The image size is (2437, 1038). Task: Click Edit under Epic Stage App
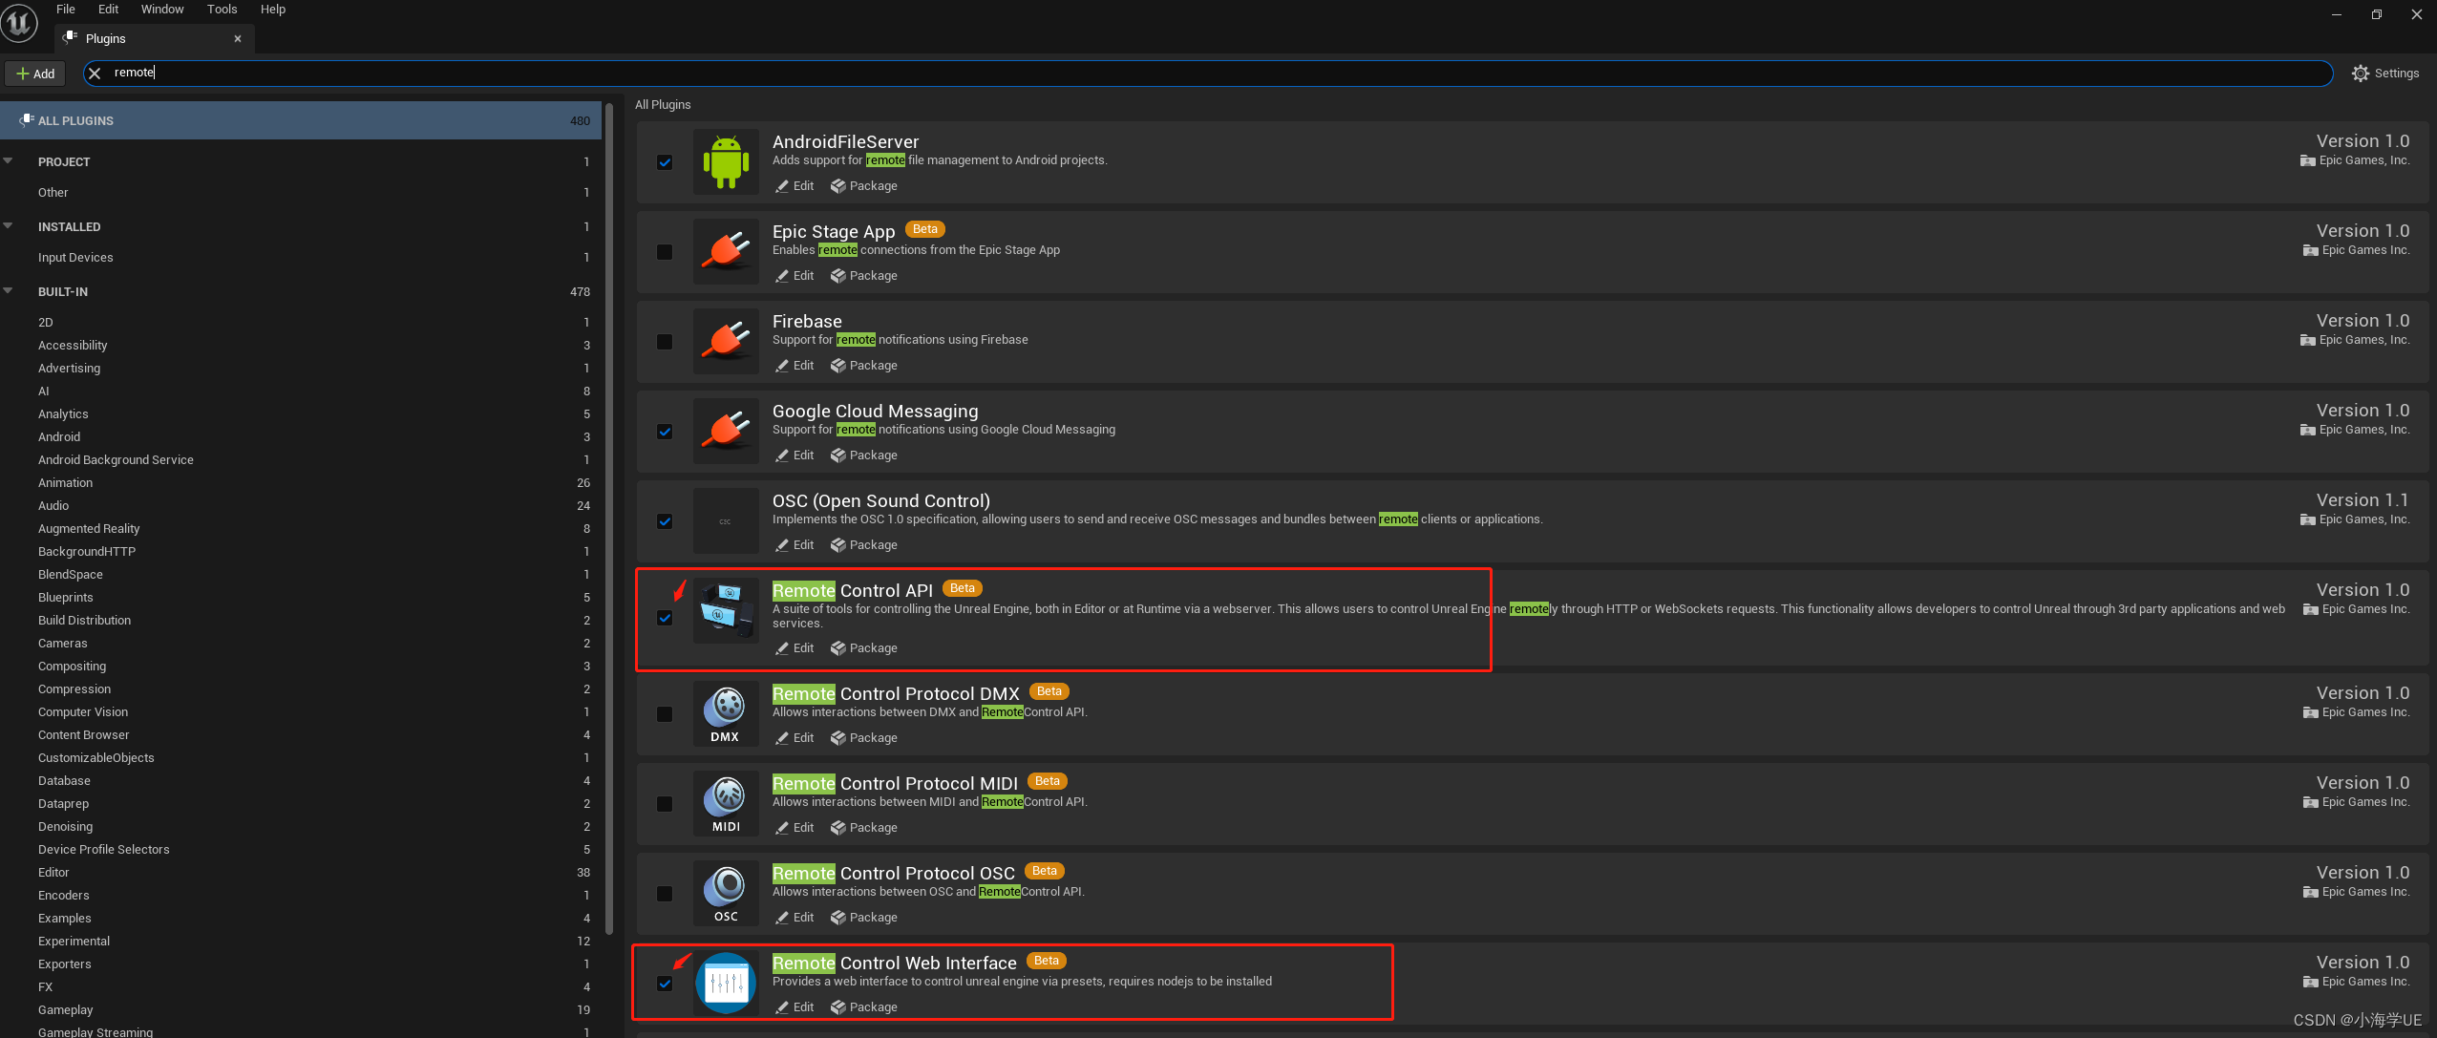pyautogui.click(x=795, y=276)
